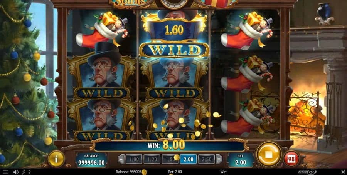Mute game sound with speaker icon
This screenshot has height=175, width=347.
pos(15,172)
